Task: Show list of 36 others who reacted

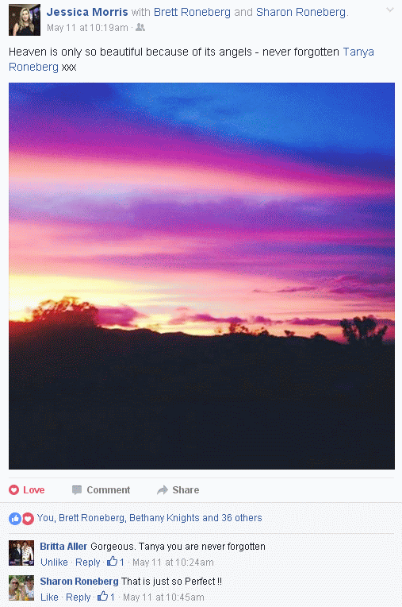Action: click(242, 517)
